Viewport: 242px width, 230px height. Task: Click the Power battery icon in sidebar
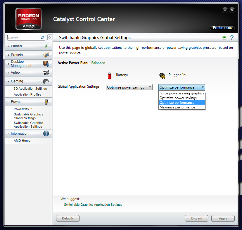coord(46,102)
